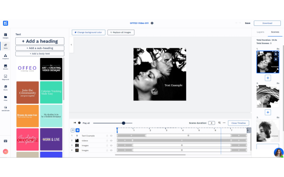Lock the images layer in row 3
Image resolution: width=284 pixels, height=177 pixels.
(x=107, y=145)
